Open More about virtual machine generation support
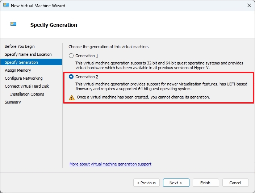This screenshot has height=193, width=255. 110,164
